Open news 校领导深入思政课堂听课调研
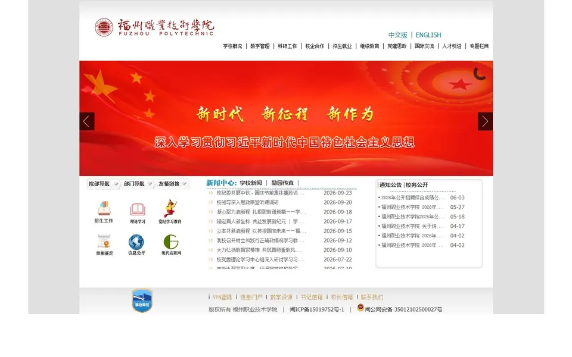Viewport: 572px width, 357px height. click(248, 202)
